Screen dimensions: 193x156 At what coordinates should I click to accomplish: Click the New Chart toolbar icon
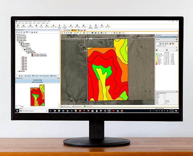47,26
